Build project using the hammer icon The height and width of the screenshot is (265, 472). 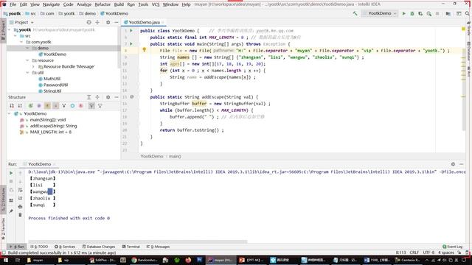click(355, 13)
